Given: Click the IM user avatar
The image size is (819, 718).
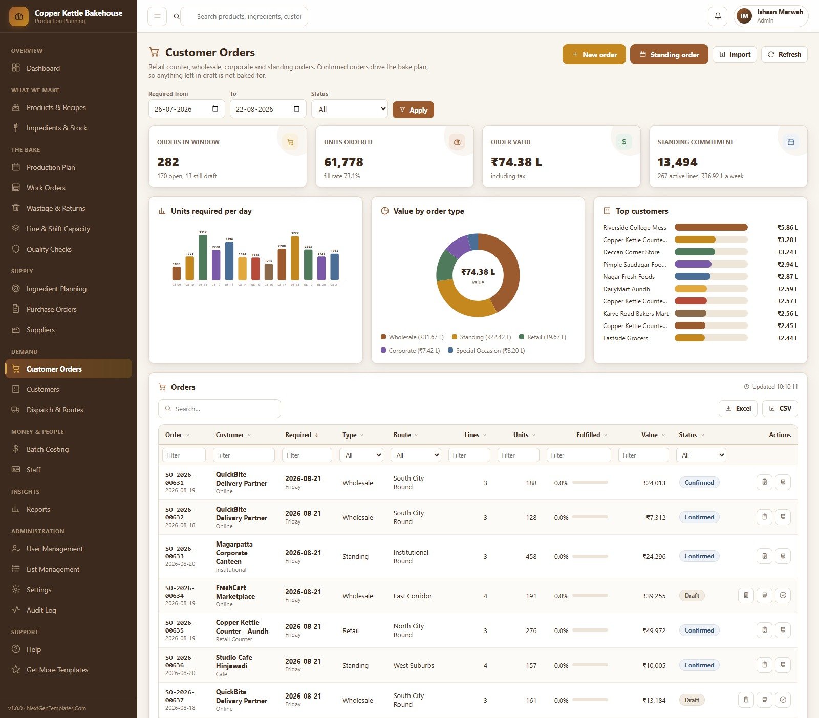Looking at the screenshot, I should tap(744, 16).
